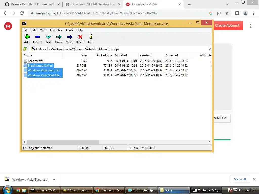Click the Move toolbar icon
This screenshot has height=194, width=259.
(x=70, y=37)
